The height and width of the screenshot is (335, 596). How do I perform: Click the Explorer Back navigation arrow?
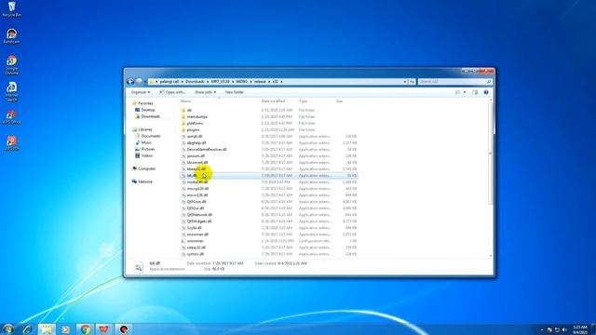pos(130,81)
